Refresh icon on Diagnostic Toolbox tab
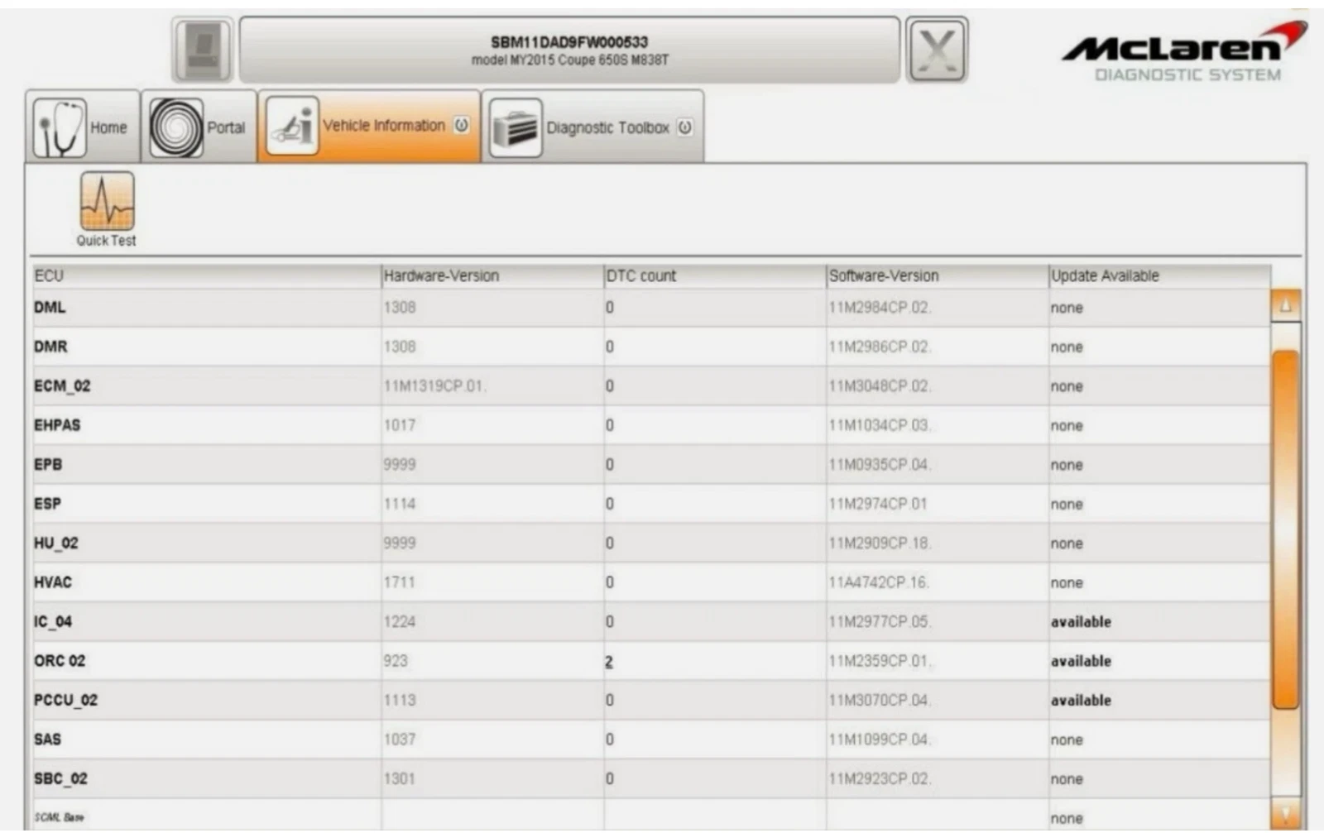This screenshot has width=1324, height=833. (x=685, y=127)
